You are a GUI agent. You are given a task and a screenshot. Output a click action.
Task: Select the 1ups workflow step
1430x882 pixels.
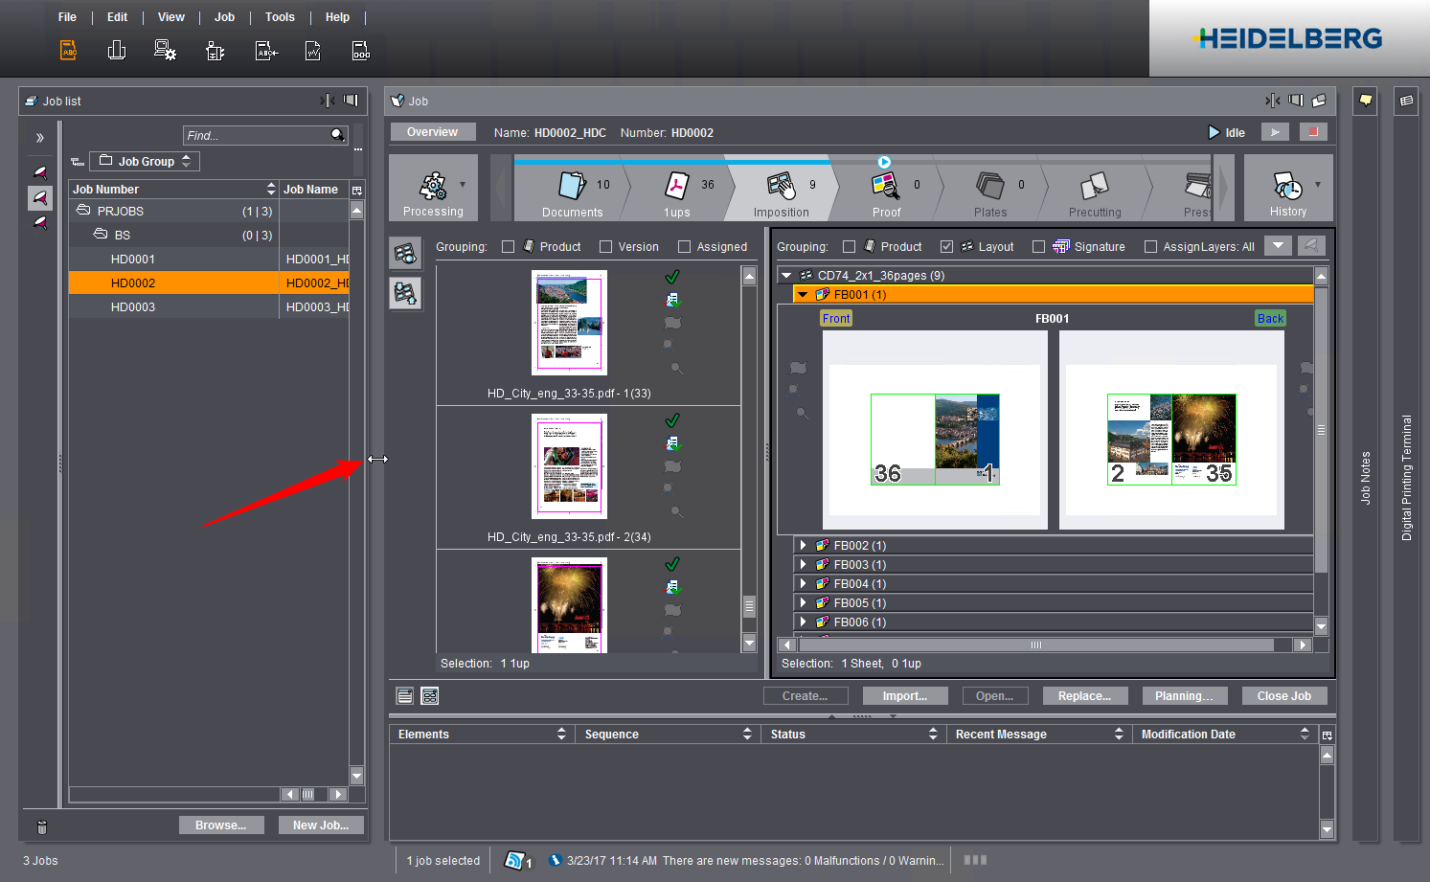[x=676, y=189]
